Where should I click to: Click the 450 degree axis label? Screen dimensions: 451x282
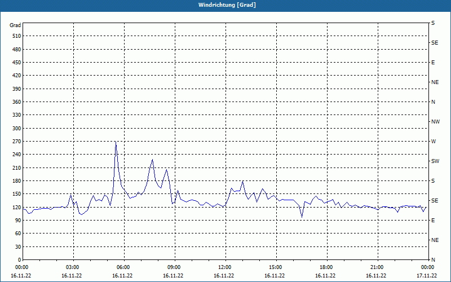coord(17,63)
